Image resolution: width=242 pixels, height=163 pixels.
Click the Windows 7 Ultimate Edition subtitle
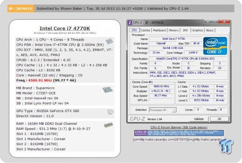65,33
